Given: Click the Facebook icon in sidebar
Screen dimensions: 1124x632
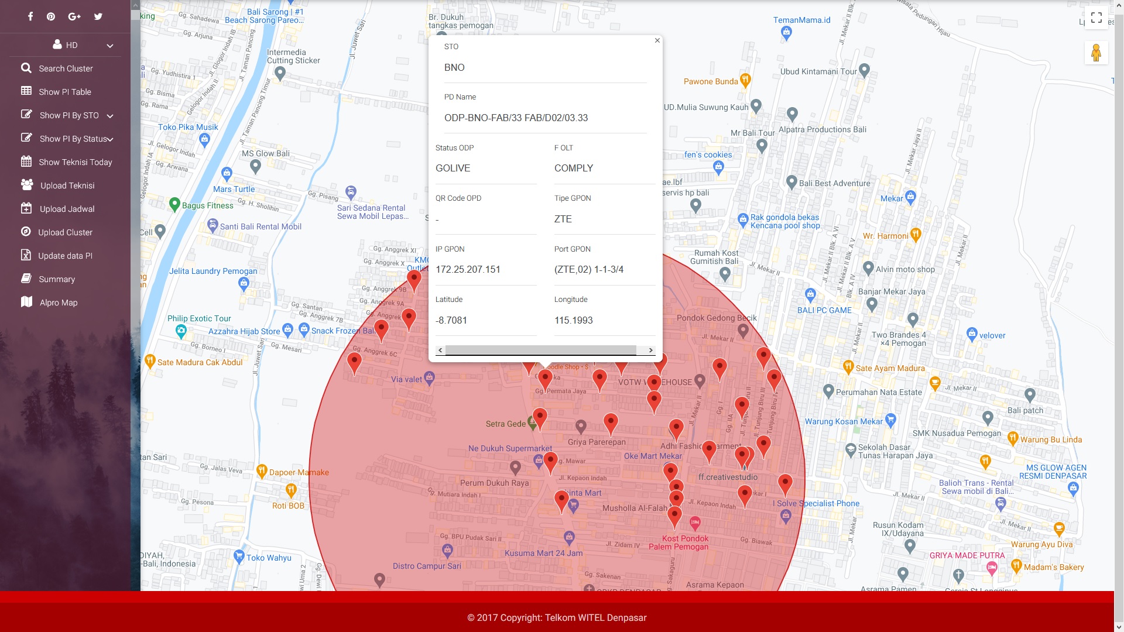Looking at the screenshot, I should tap(30, 16).
